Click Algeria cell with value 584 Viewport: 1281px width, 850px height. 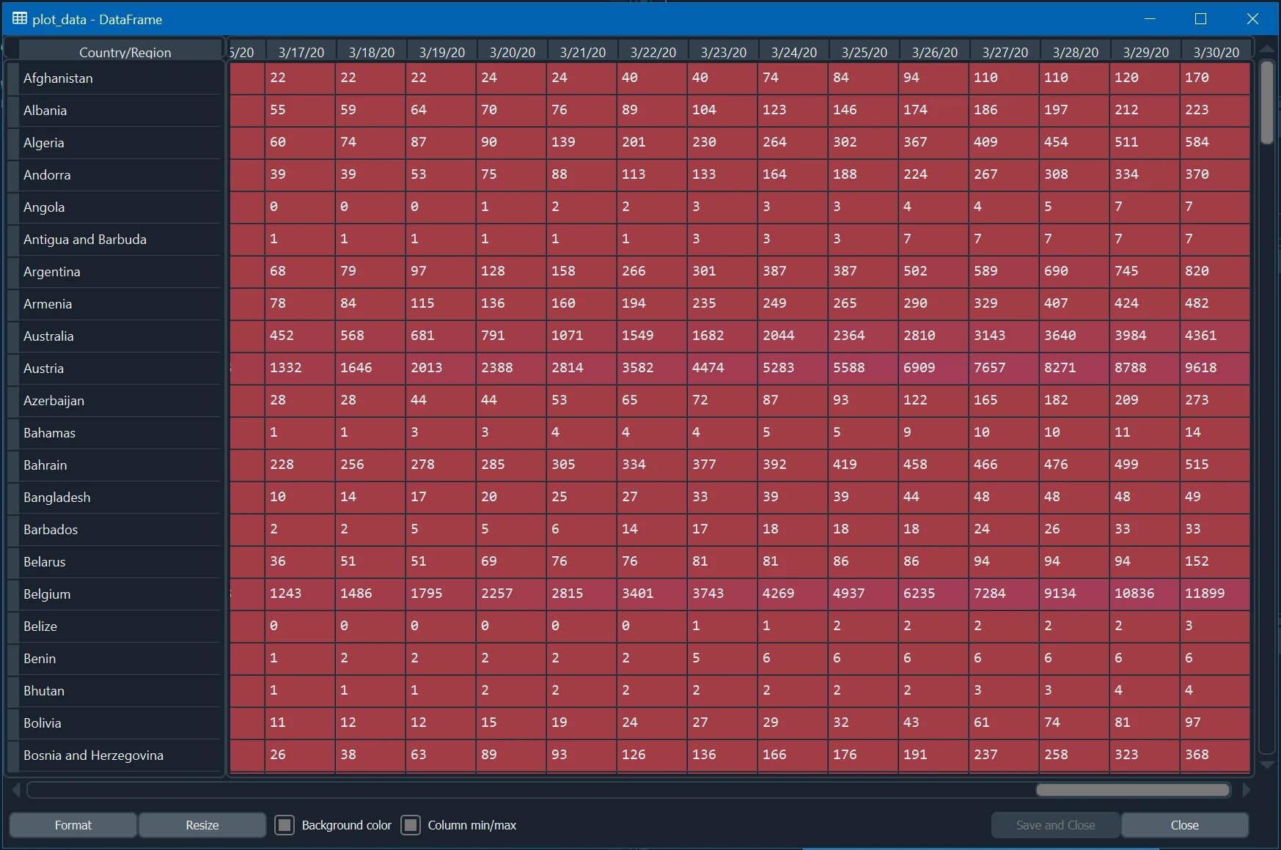[x=1215, y=142]
